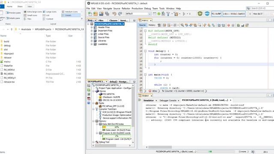Collapse the delay function fold marker
274x154 pixels.
pyautogui.click(x=145, y=51)
